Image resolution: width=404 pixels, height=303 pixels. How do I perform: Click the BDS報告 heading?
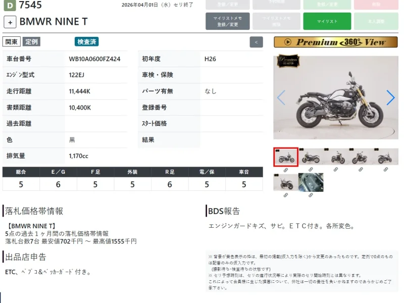tap(224, 211)
